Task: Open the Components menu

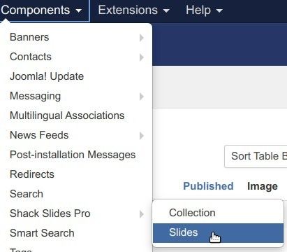Action: point(41,10)
